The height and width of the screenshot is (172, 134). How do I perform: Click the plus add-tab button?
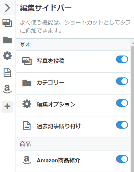point(7,107)
